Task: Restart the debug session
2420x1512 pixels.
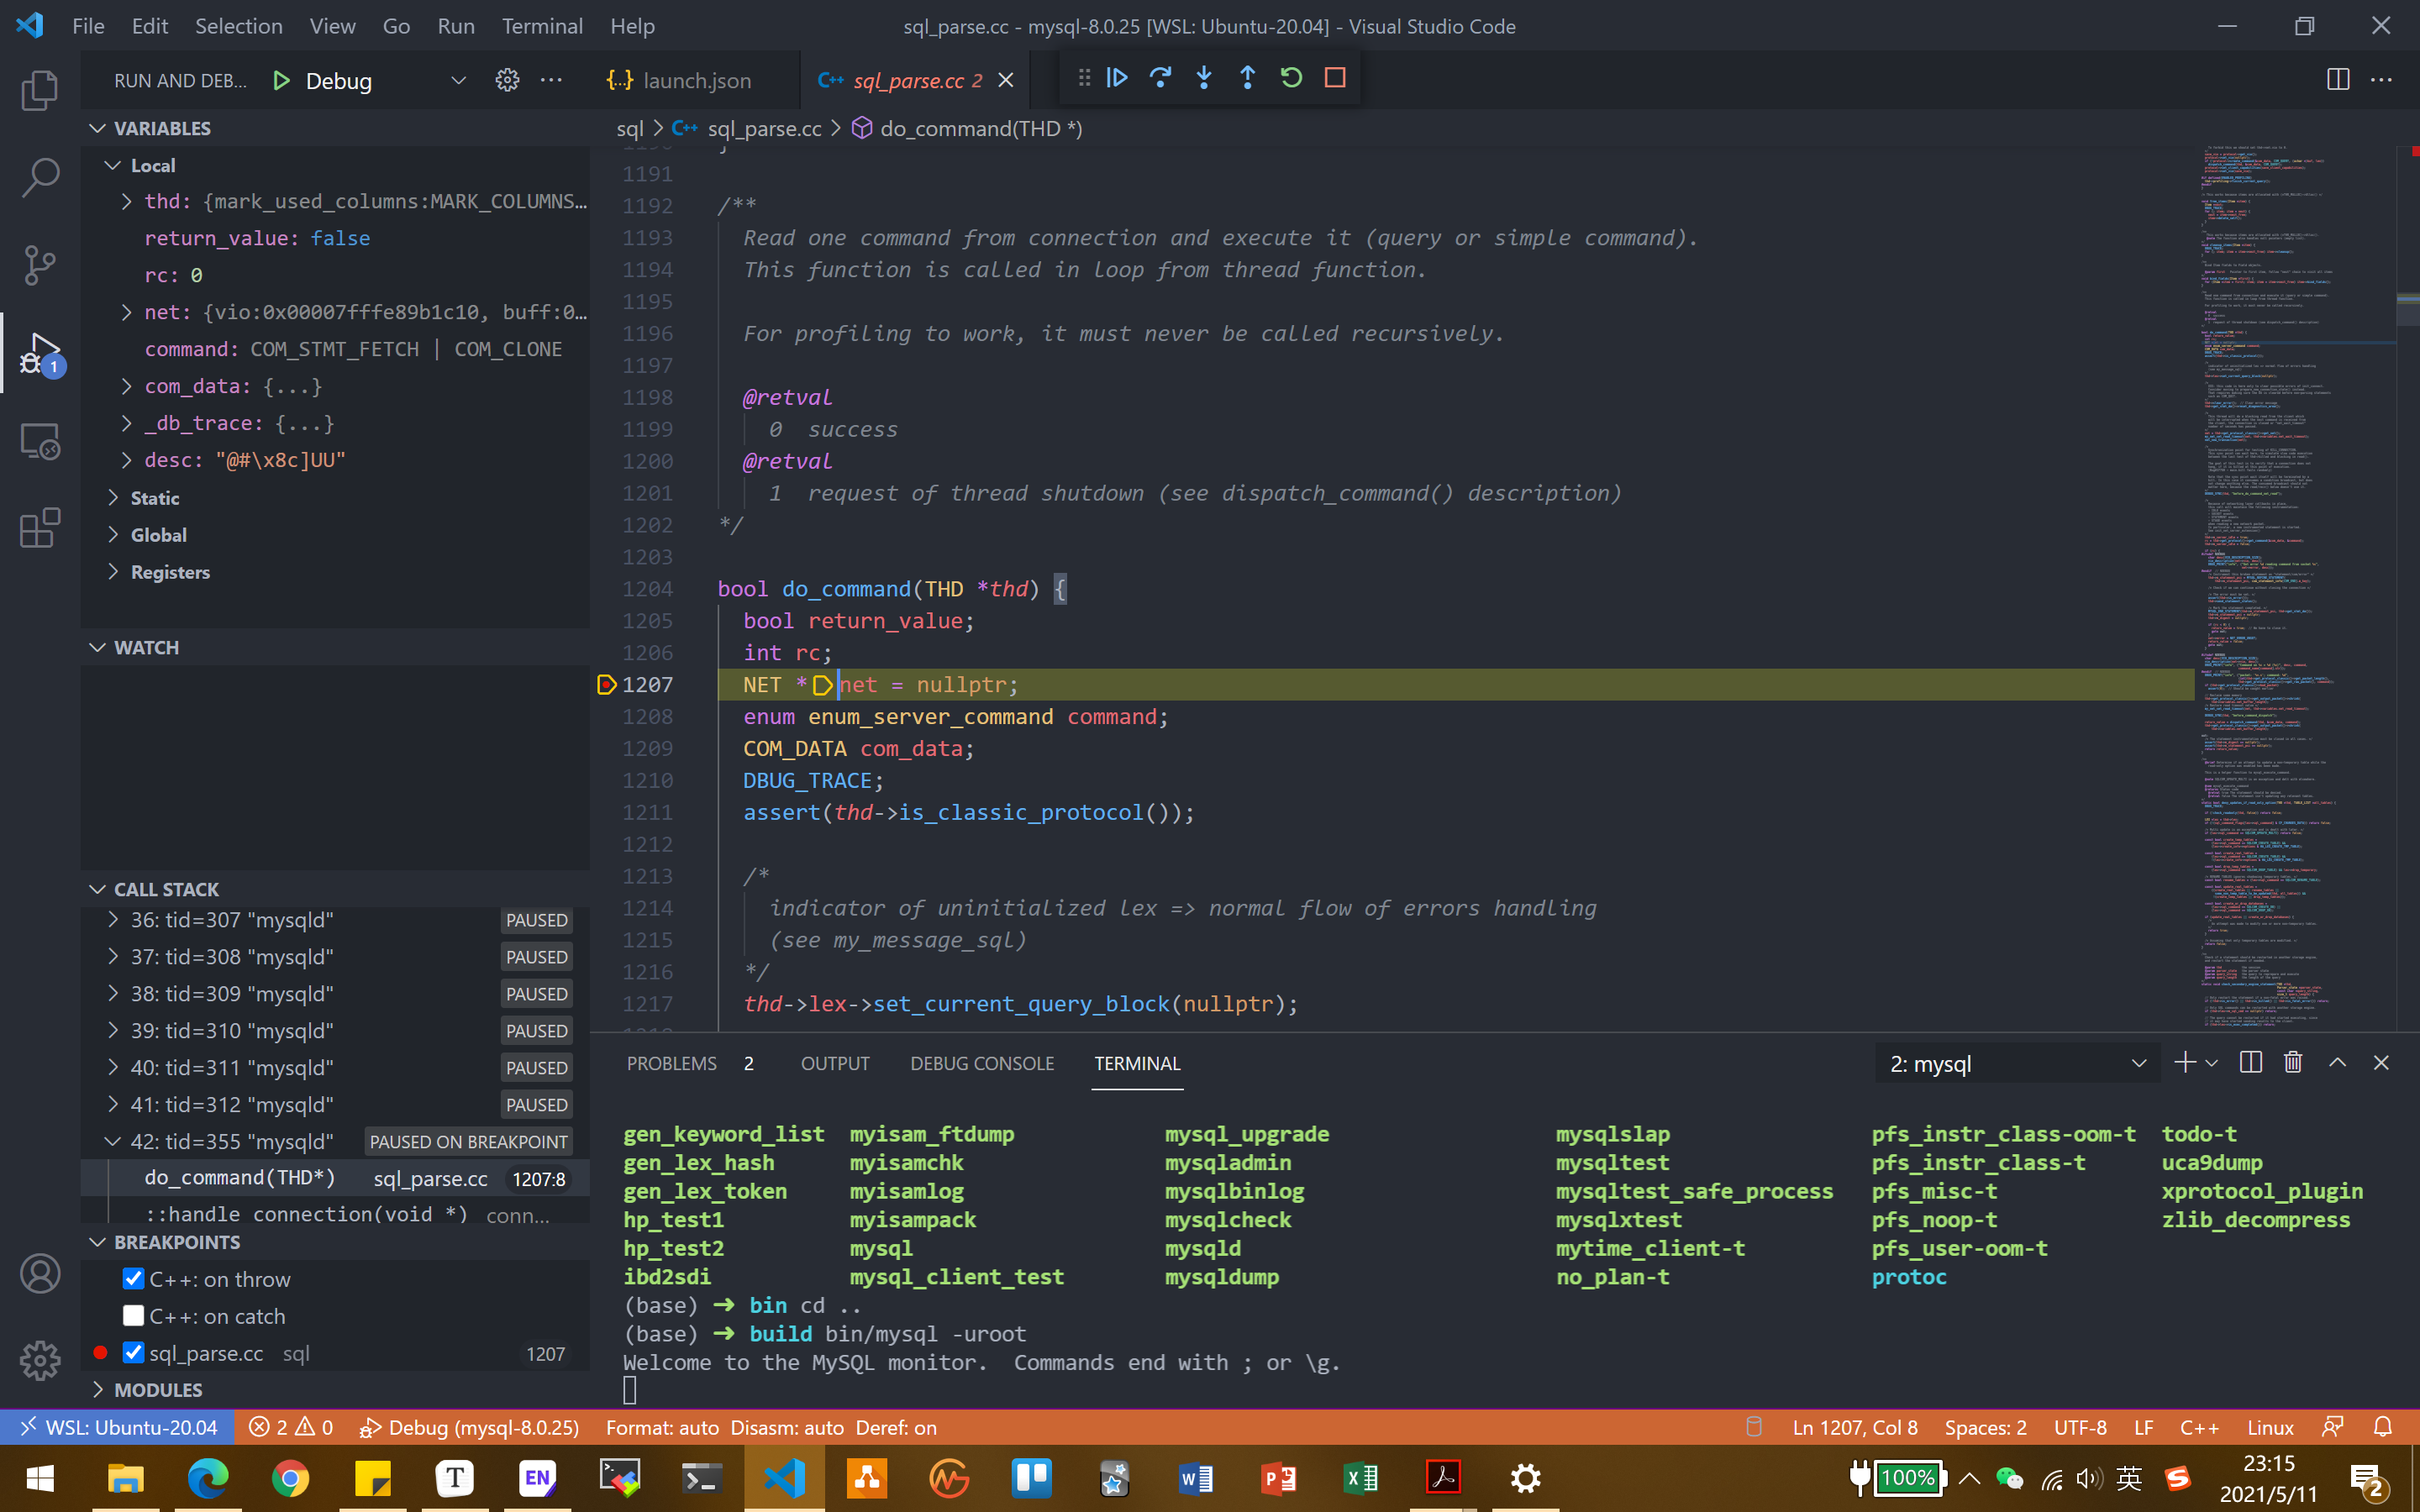Action: point(1291,78)
